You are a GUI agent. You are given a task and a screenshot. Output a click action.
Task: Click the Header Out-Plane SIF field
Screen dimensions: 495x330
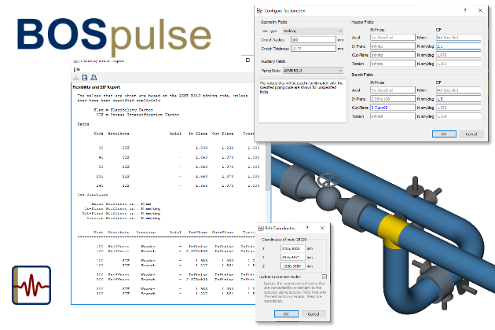[458, 55]
